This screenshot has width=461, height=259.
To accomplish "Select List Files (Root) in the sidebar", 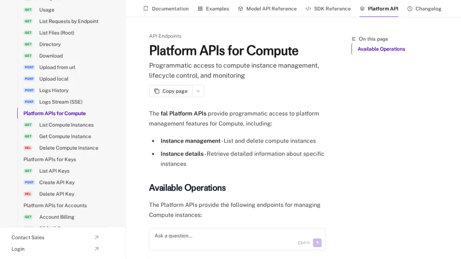I will (x=56, y=33).
